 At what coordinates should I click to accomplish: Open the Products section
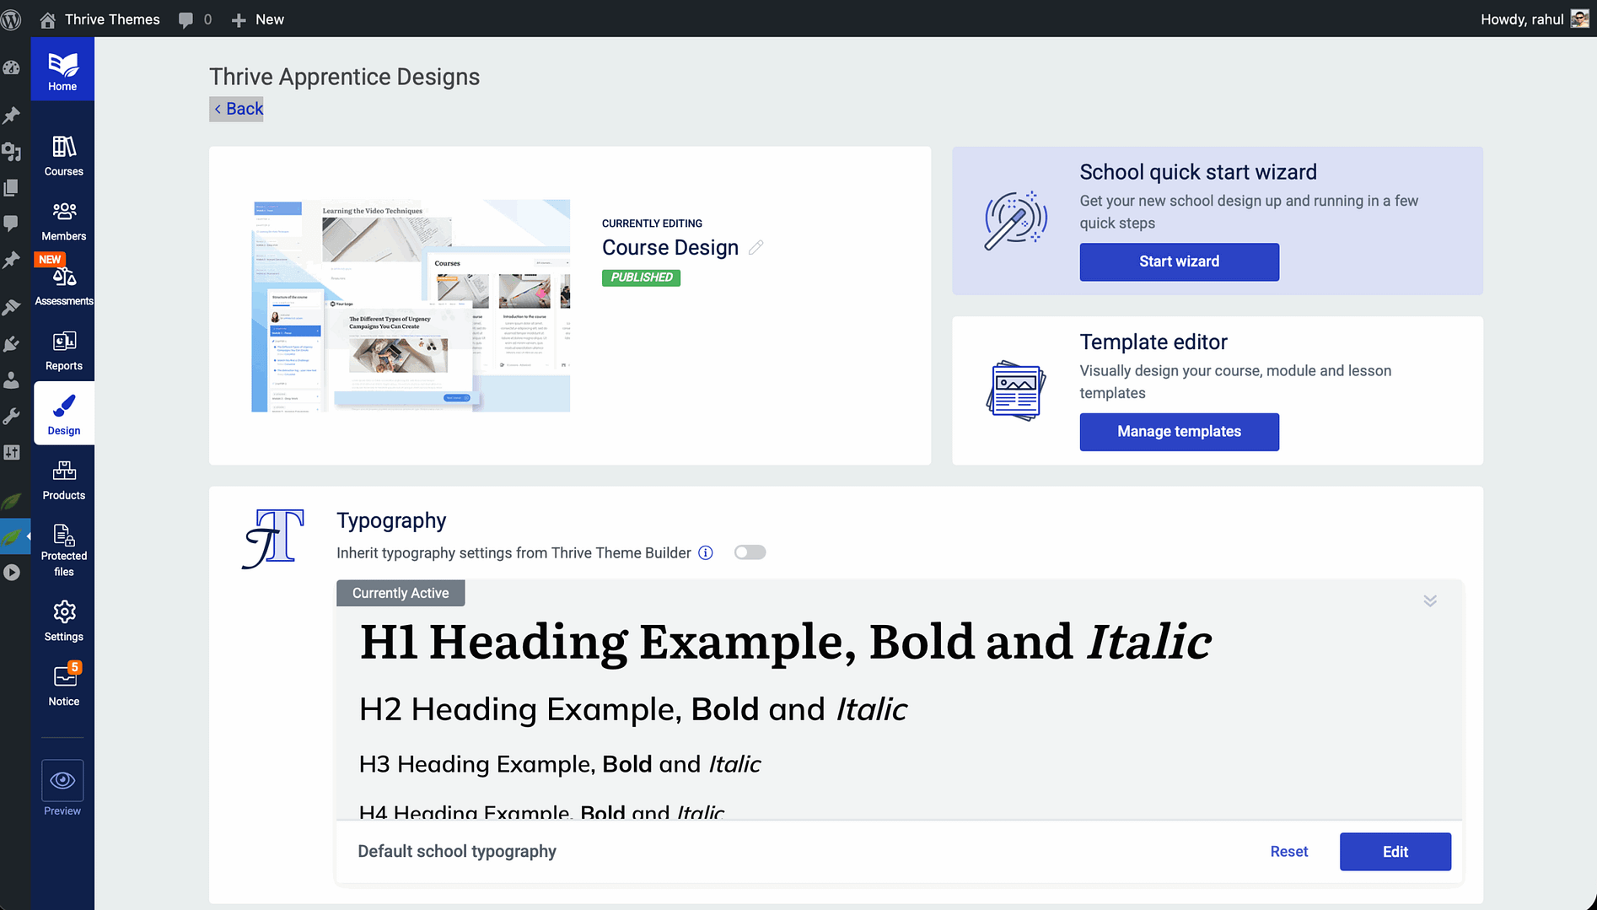coord(63,481)
